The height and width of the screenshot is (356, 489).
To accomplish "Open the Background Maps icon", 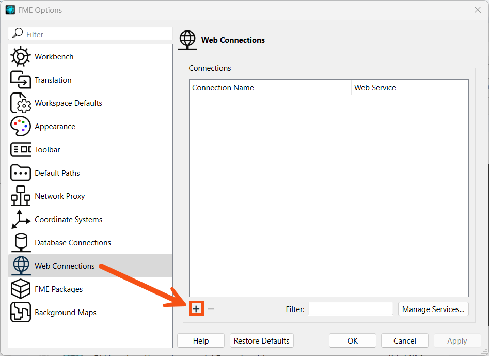I will (x=21, y=312).
